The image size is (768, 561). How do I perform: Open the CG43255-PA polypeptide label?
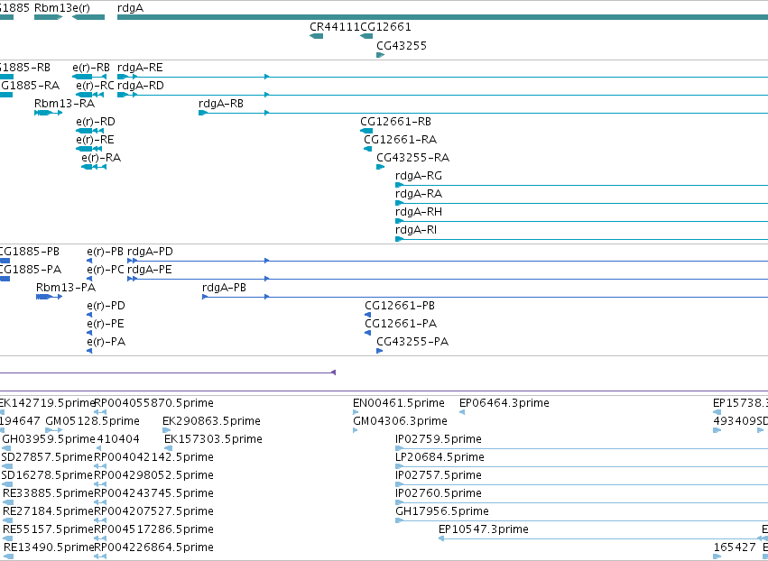pyautogui.click(x=412, y=342)
